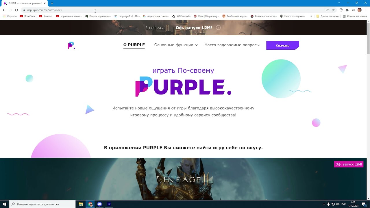The image size is (370, 208).
Task: Expand hidden bookmarks with the » chevron
Action: [x=311, y=16]
